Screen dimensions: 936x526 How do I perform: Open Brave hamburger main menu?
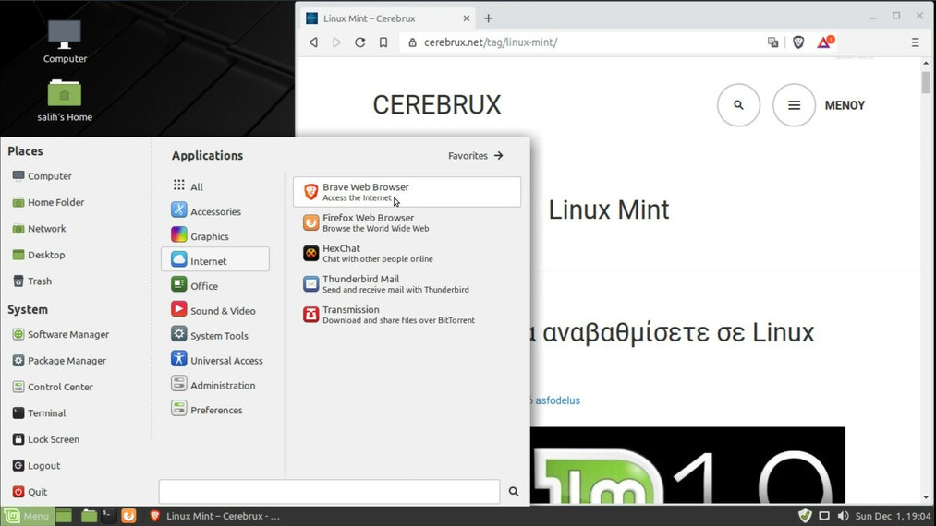click(915, 42)
